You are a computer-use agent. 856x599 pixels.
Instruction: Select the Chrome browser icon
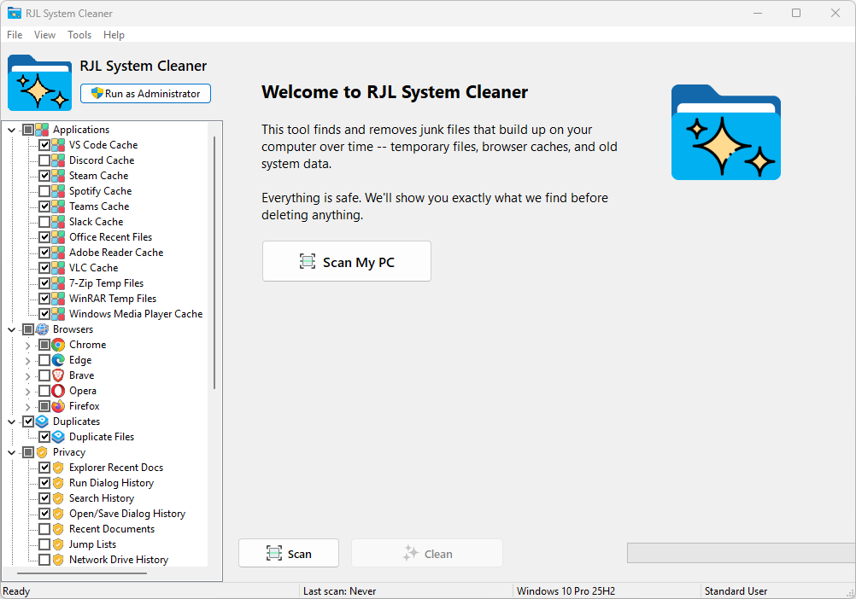coord(57,345)
